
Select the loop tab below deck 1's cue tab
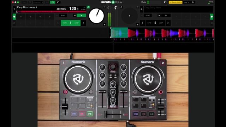[x=14, y=23]
